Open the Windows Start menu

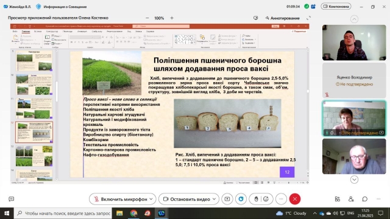click(x=7, y=214)
